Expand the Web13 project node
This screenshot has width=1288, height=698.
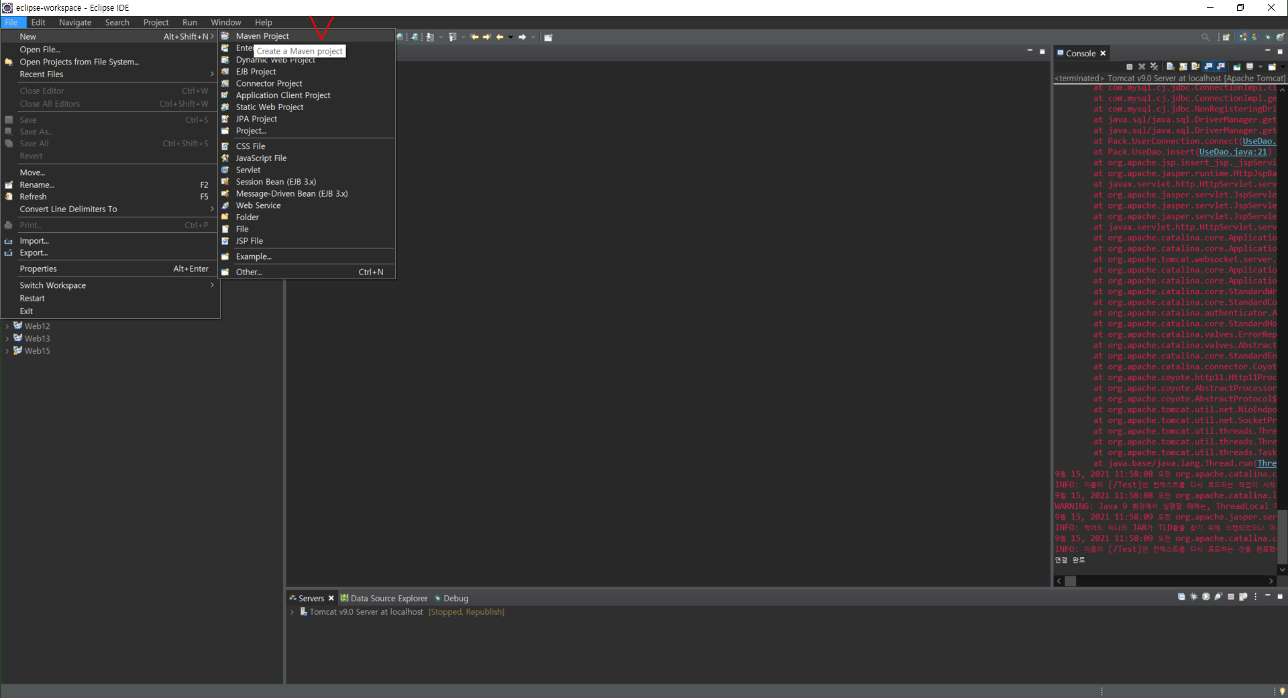7,338
